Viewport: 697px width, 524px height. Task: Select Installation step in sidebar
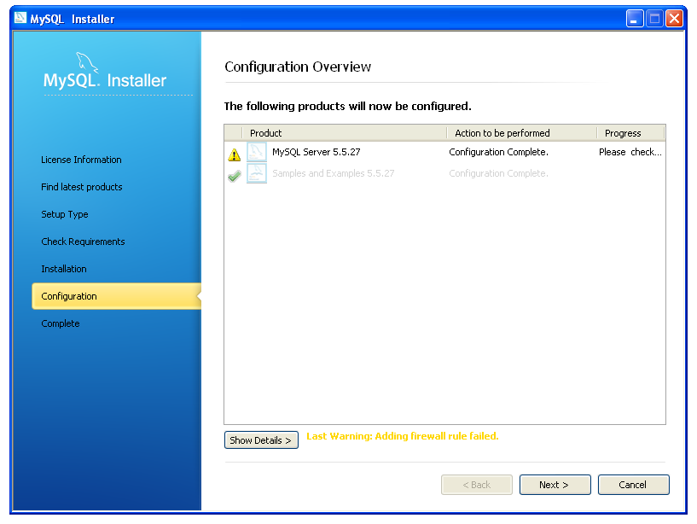click(x=64, y=269)
